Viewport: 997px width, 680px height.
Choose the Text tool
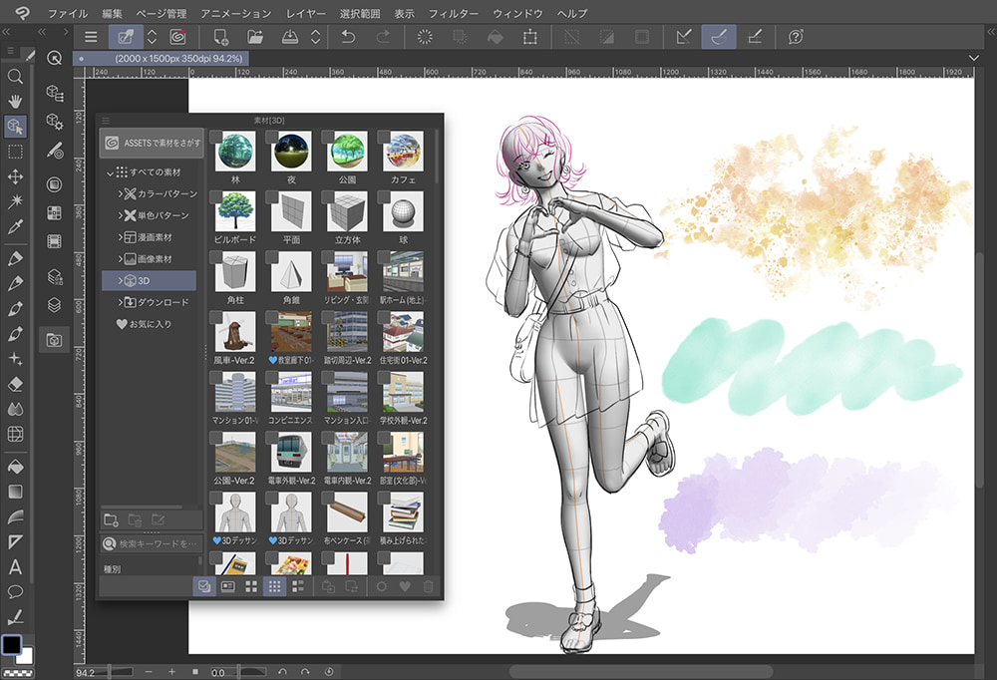(15, 566)
